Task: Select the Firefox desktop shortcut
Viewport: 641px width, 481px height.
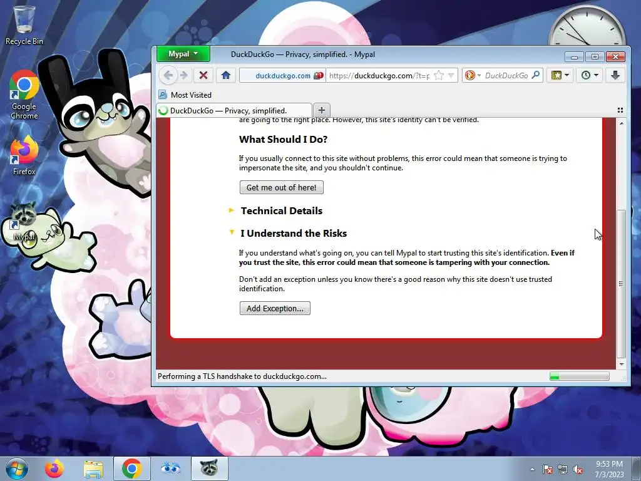Action: [24, 155]
